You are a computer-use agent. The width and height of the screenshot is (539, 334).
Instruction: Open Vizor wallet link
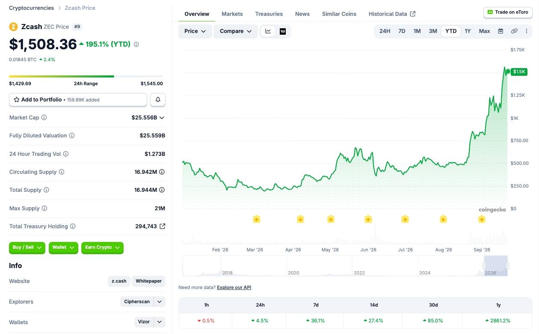click(144, 322)
